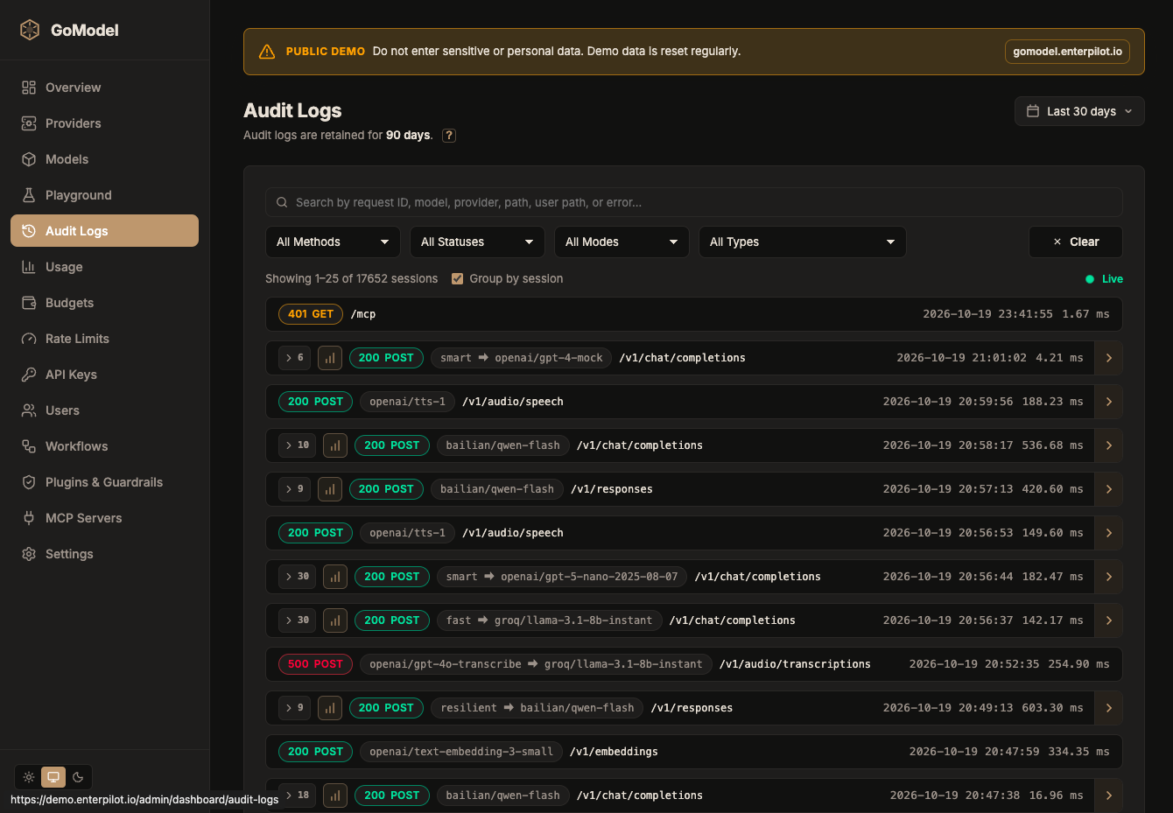Click the audit log search field

[693, 202]
